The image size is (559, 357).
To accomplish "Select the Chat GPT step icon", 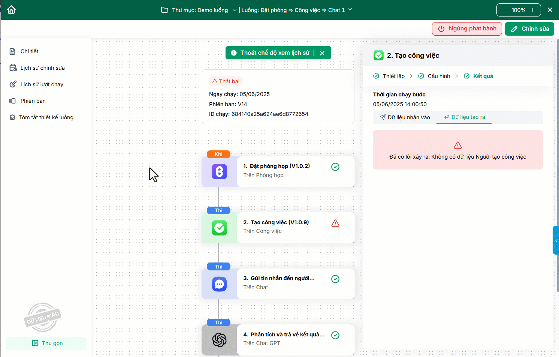I will pos(220,340).
